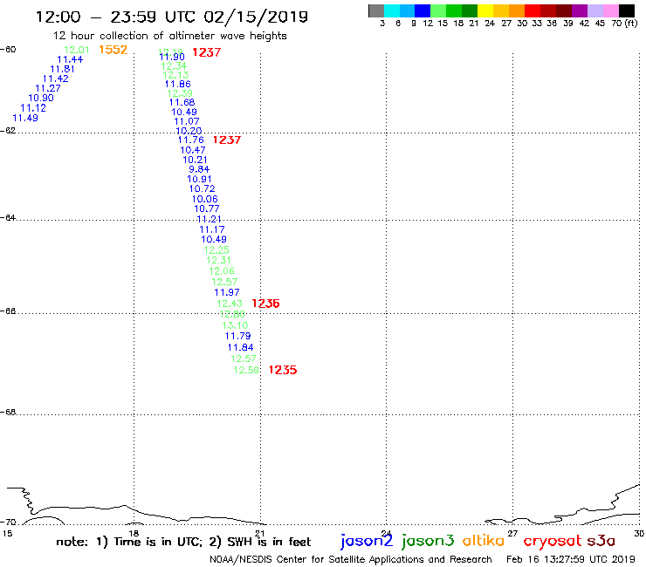Click the wave height reading '10.47'
The height and width of the screenshot is (567, 646).
click(x=193, y=150)
